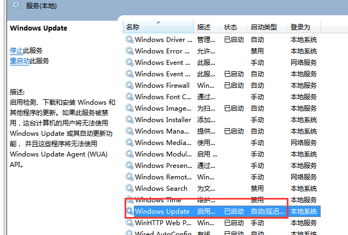
Task: Select the Windows Event service logged on as 网络服务
Action: point(222,63)
